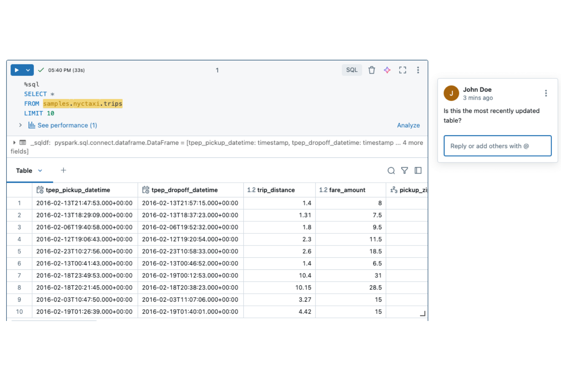Delete the notebook cell
Screen dimensions: 561x374
click(371, 70)
